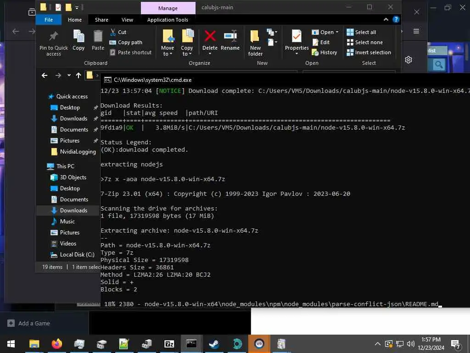The image size is (470, 353).
Task: Click the Up one level arrow
Action: [x=78, y=75]
